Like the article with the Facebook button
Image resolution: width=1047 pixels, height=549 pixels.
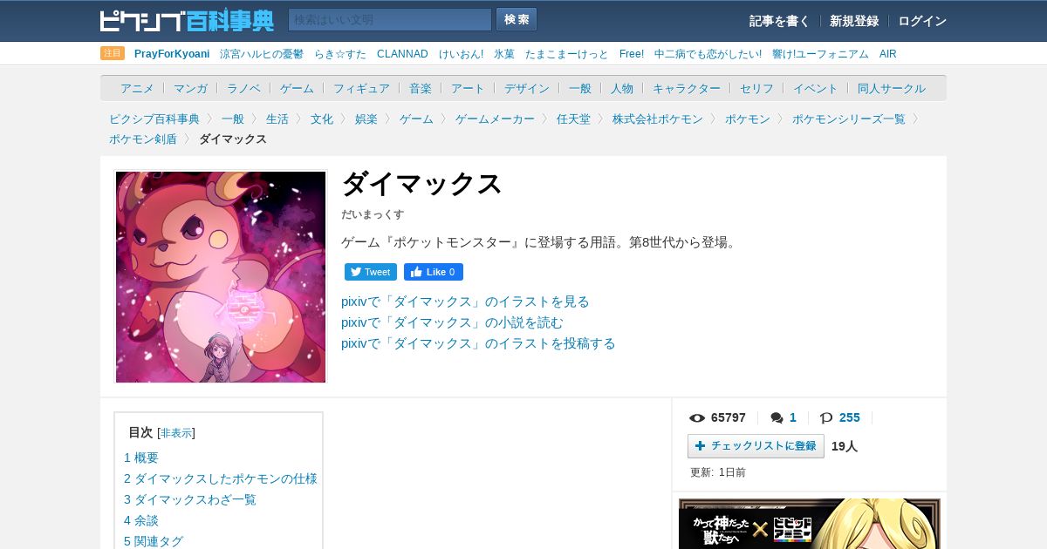tap(434, 272)
